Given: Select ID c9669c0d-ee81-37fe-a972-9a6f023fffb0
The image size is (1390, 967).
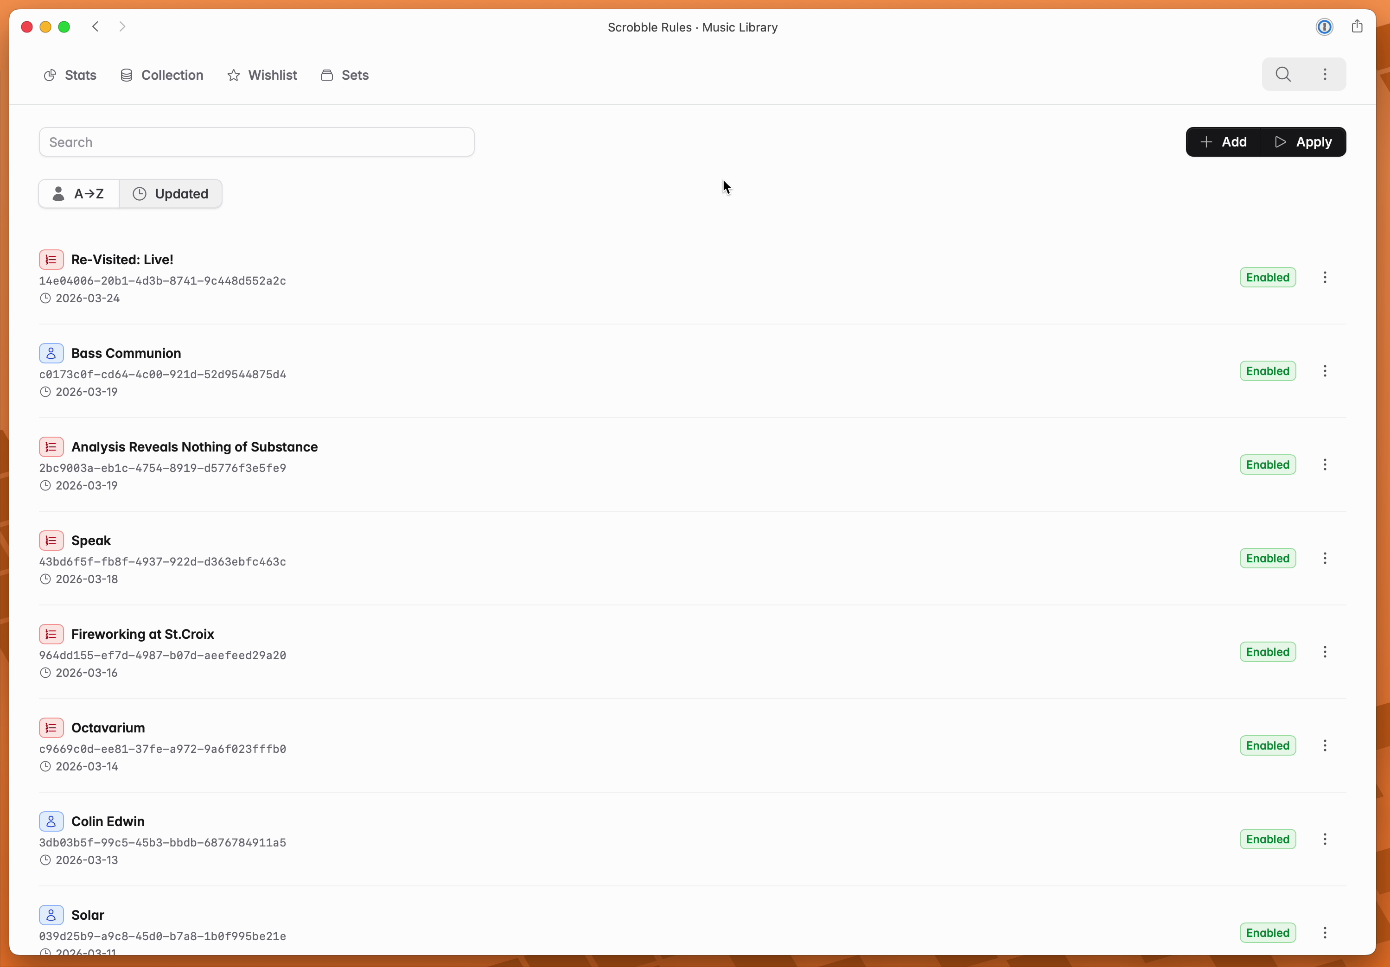Looking at the screenshot, I should pos(163,749).
